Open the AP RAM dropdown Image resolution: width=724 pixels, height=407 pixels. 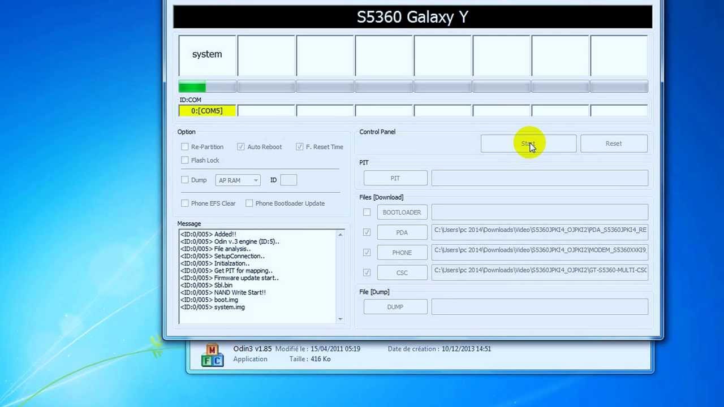(x=238, y=180)
